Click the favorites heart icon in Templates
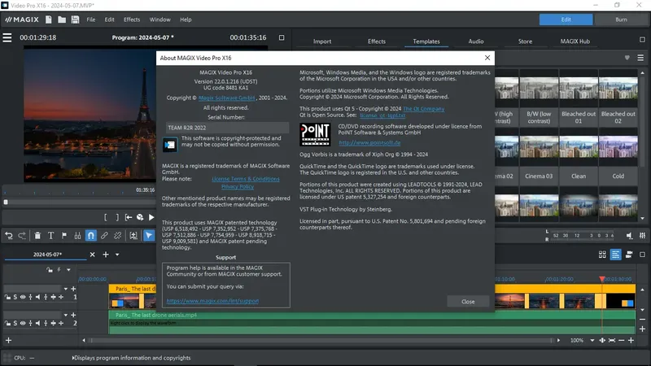The height and width of the screenshot is (366, 651). [x=627, y=58]
